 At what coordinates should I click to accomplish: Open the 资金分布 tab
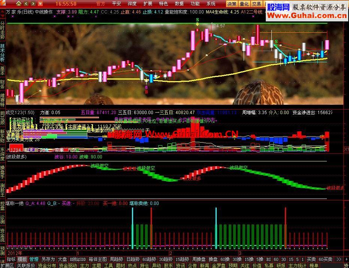click(x=47, y=265)
